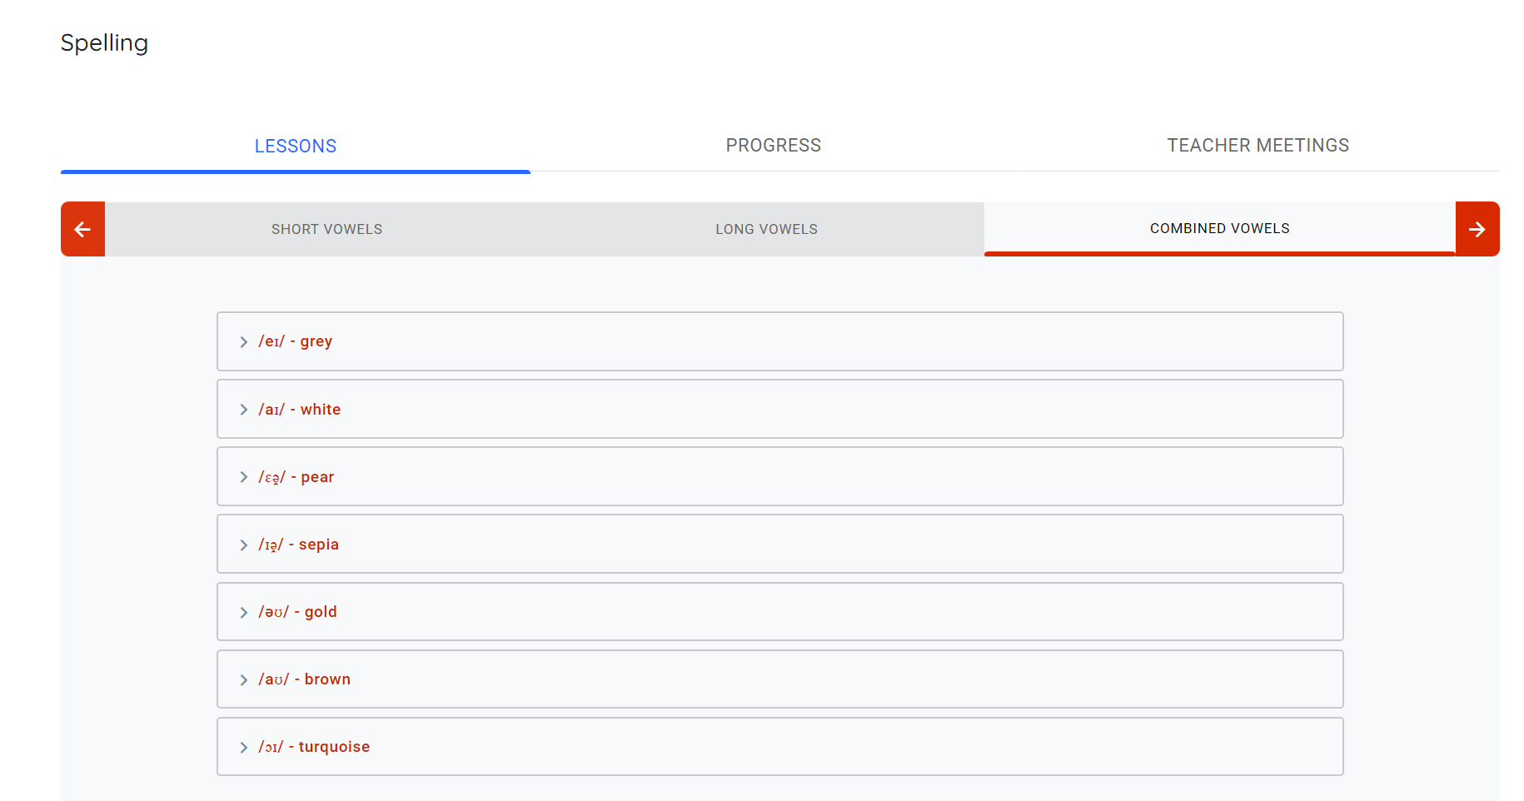Screen dimensions: 1524x801
Task: Click the Combined Vowels category tab
Action: click(1219, 228)
